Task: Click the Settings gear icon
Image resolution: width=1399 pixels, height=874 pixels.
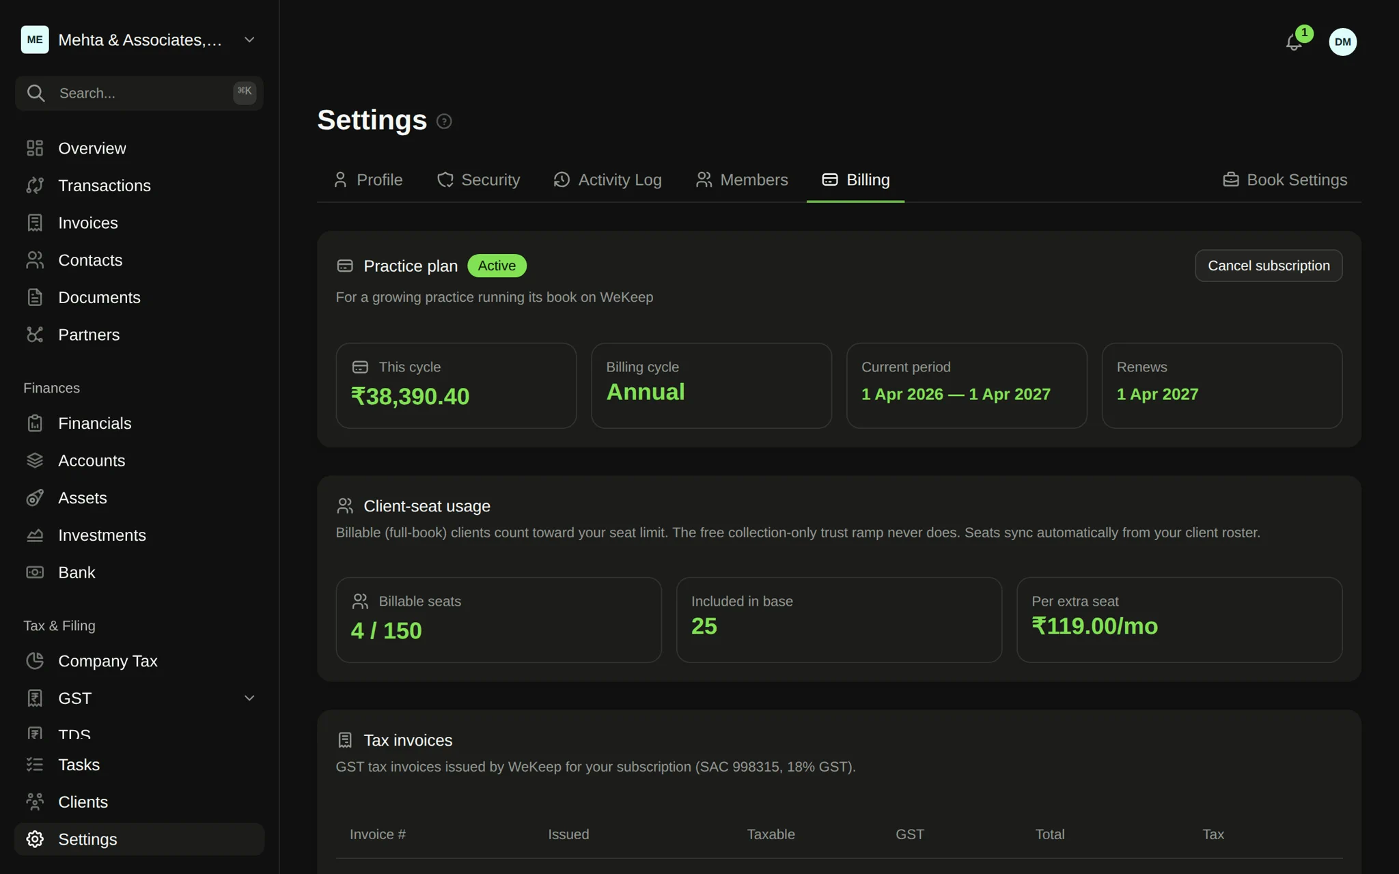Action: tap(35, 839)
